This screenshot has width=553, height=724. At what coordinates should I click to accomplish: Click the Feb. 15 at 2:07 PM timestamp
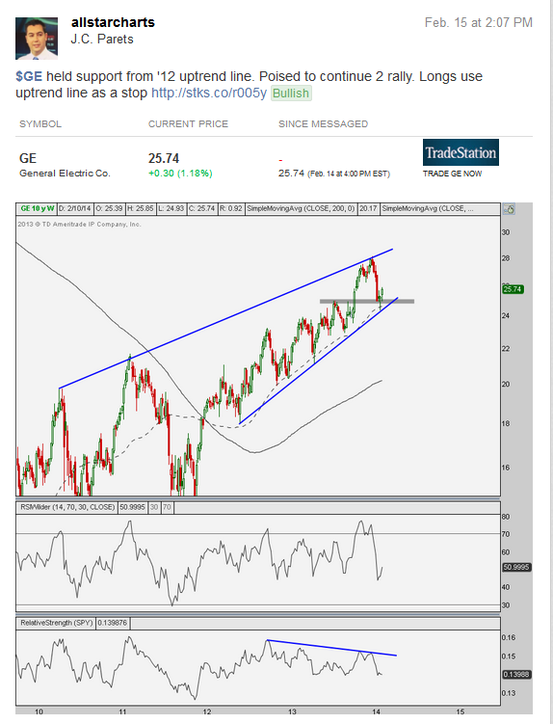click(x=479, y=22)
